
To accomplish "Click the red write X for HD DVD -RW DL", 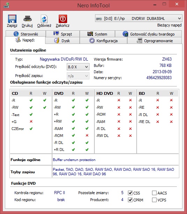I will tap(130, 136).
